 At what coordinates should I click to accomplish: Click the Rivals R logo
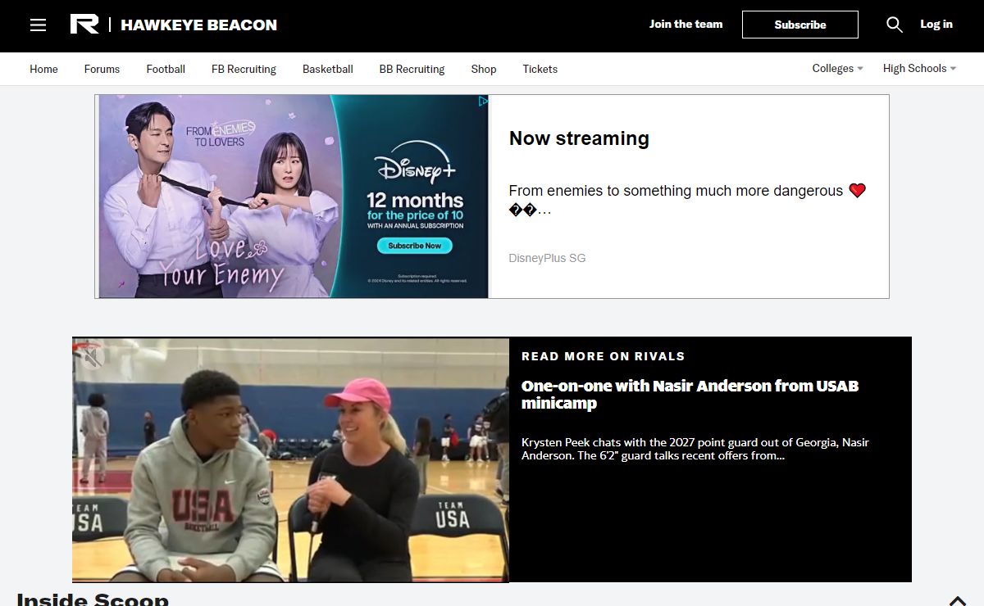coord(84,25)
